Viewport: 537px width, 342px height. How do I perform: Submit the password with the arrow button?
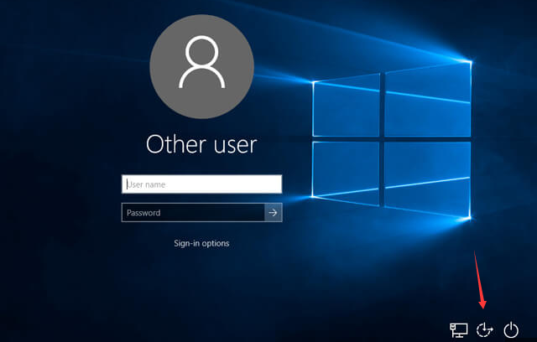[273, 213]
